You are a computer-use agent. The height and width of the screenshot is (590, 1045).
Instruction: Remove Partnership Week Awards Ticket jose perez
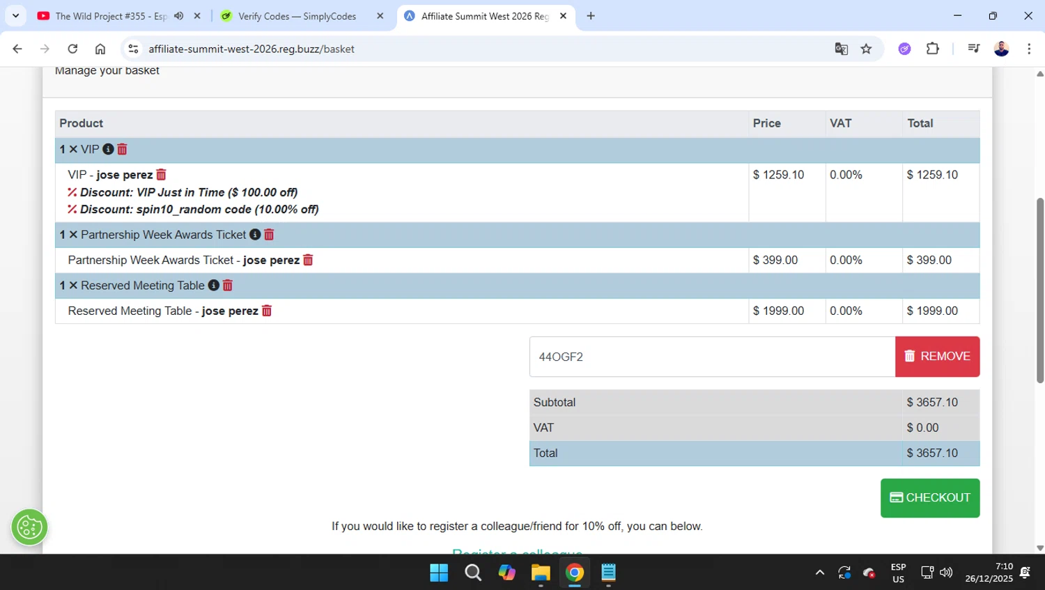coord(308,260)
